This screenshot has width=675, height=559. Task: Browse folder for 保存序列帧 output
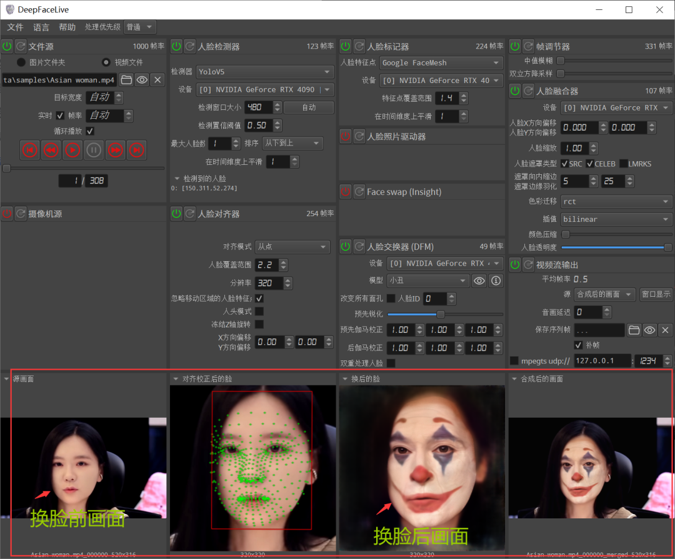point(634,330)
